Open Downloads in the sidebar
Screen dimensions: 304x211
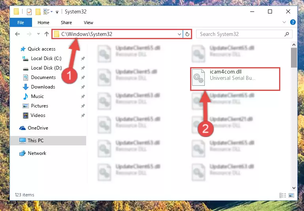(x=43, y=87)
